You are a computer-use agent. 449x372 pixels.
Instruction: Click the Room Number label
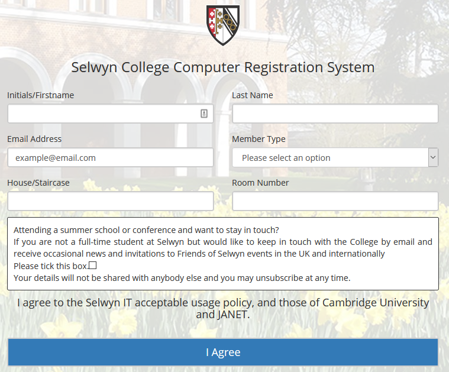click(260, 183)
